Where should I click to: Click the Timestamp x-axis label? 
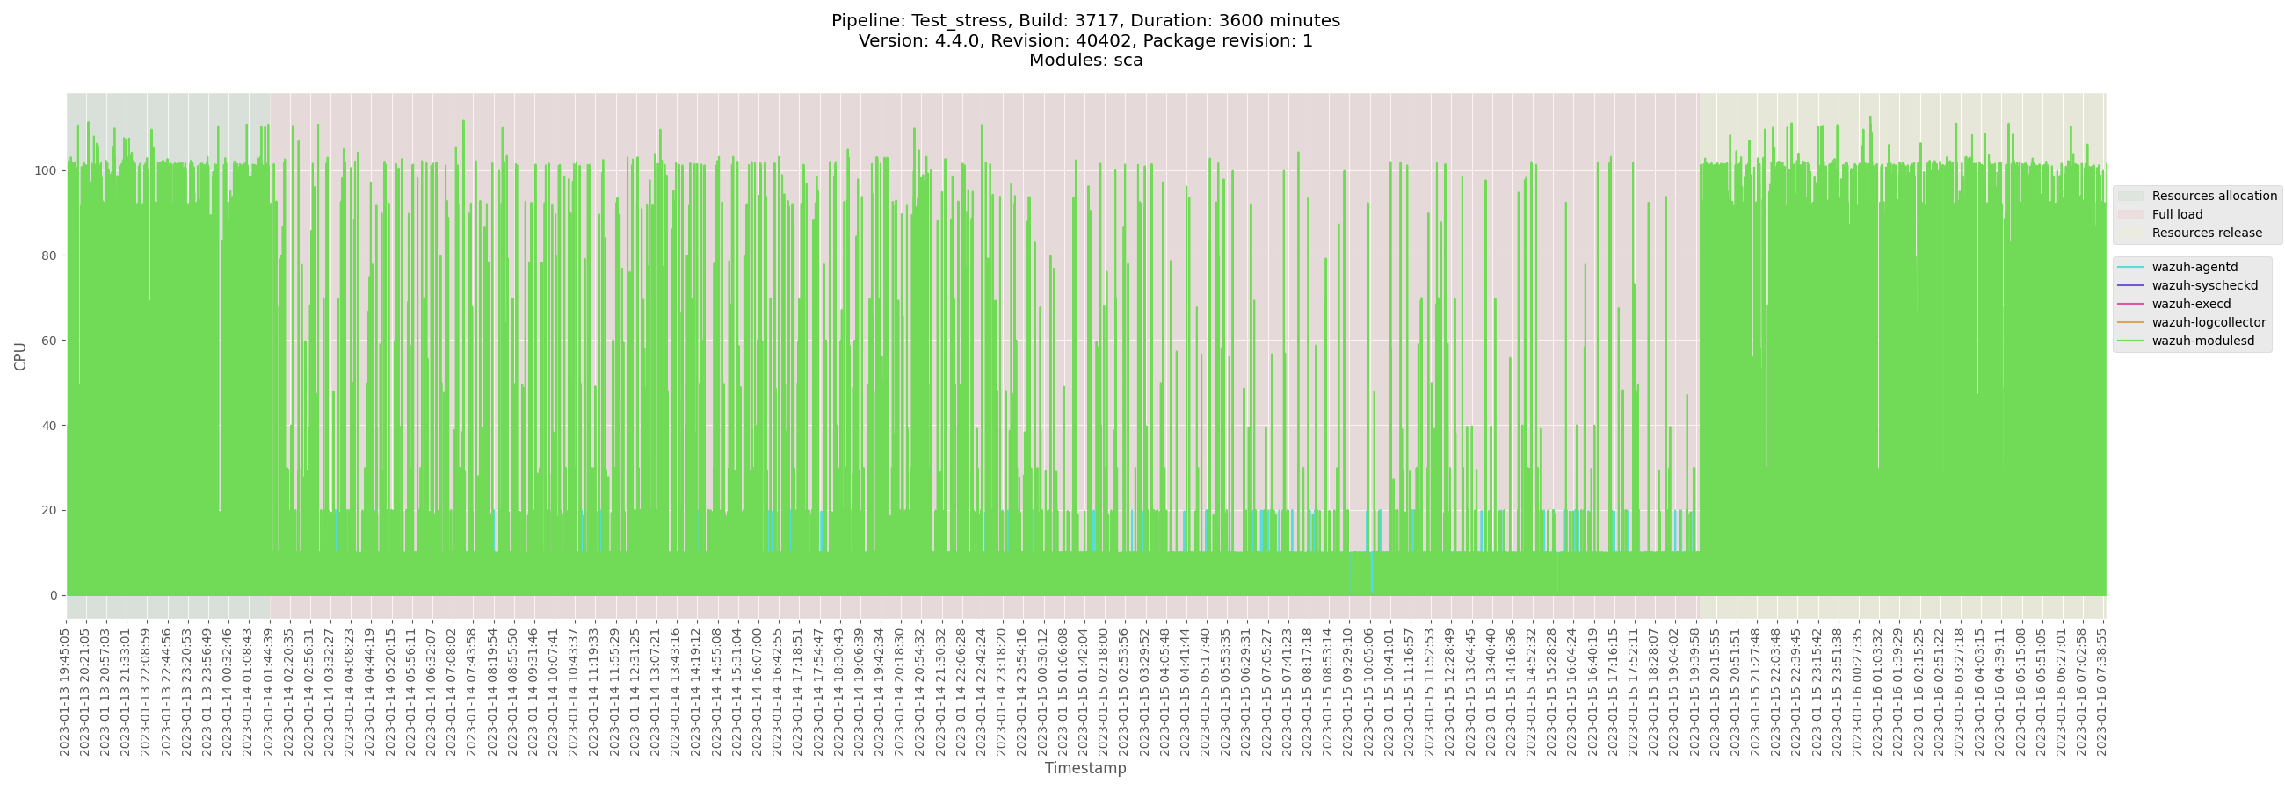pyautogui.click(x=1084, y=768)
